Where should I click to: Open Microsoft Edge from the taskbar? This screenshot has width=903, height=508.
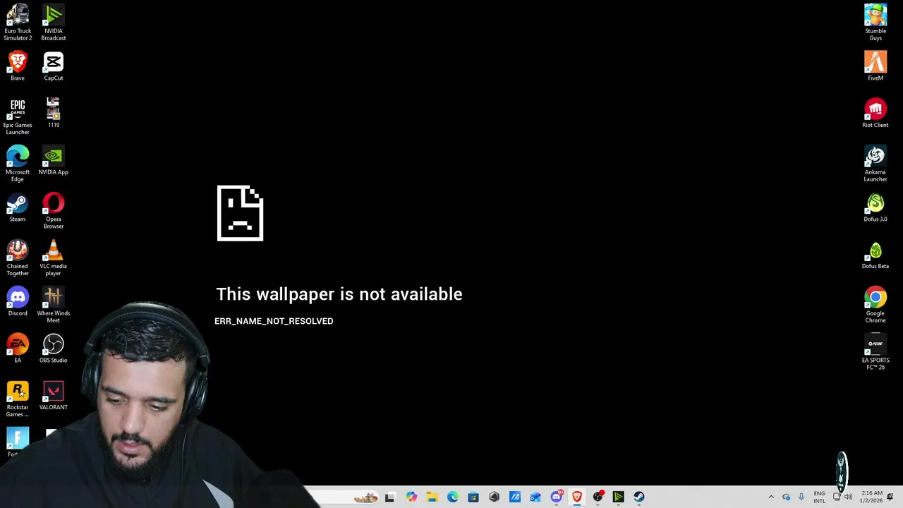453,497
